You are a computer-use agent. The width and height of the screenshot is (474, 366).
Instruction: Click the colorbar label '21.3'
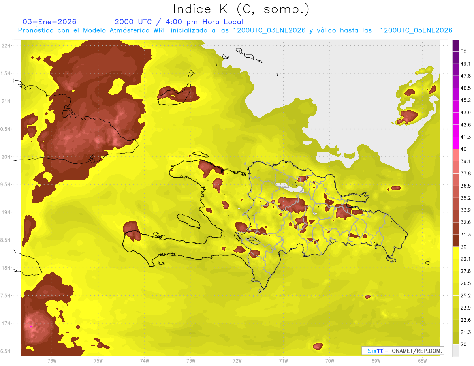(x=466, y=332)
